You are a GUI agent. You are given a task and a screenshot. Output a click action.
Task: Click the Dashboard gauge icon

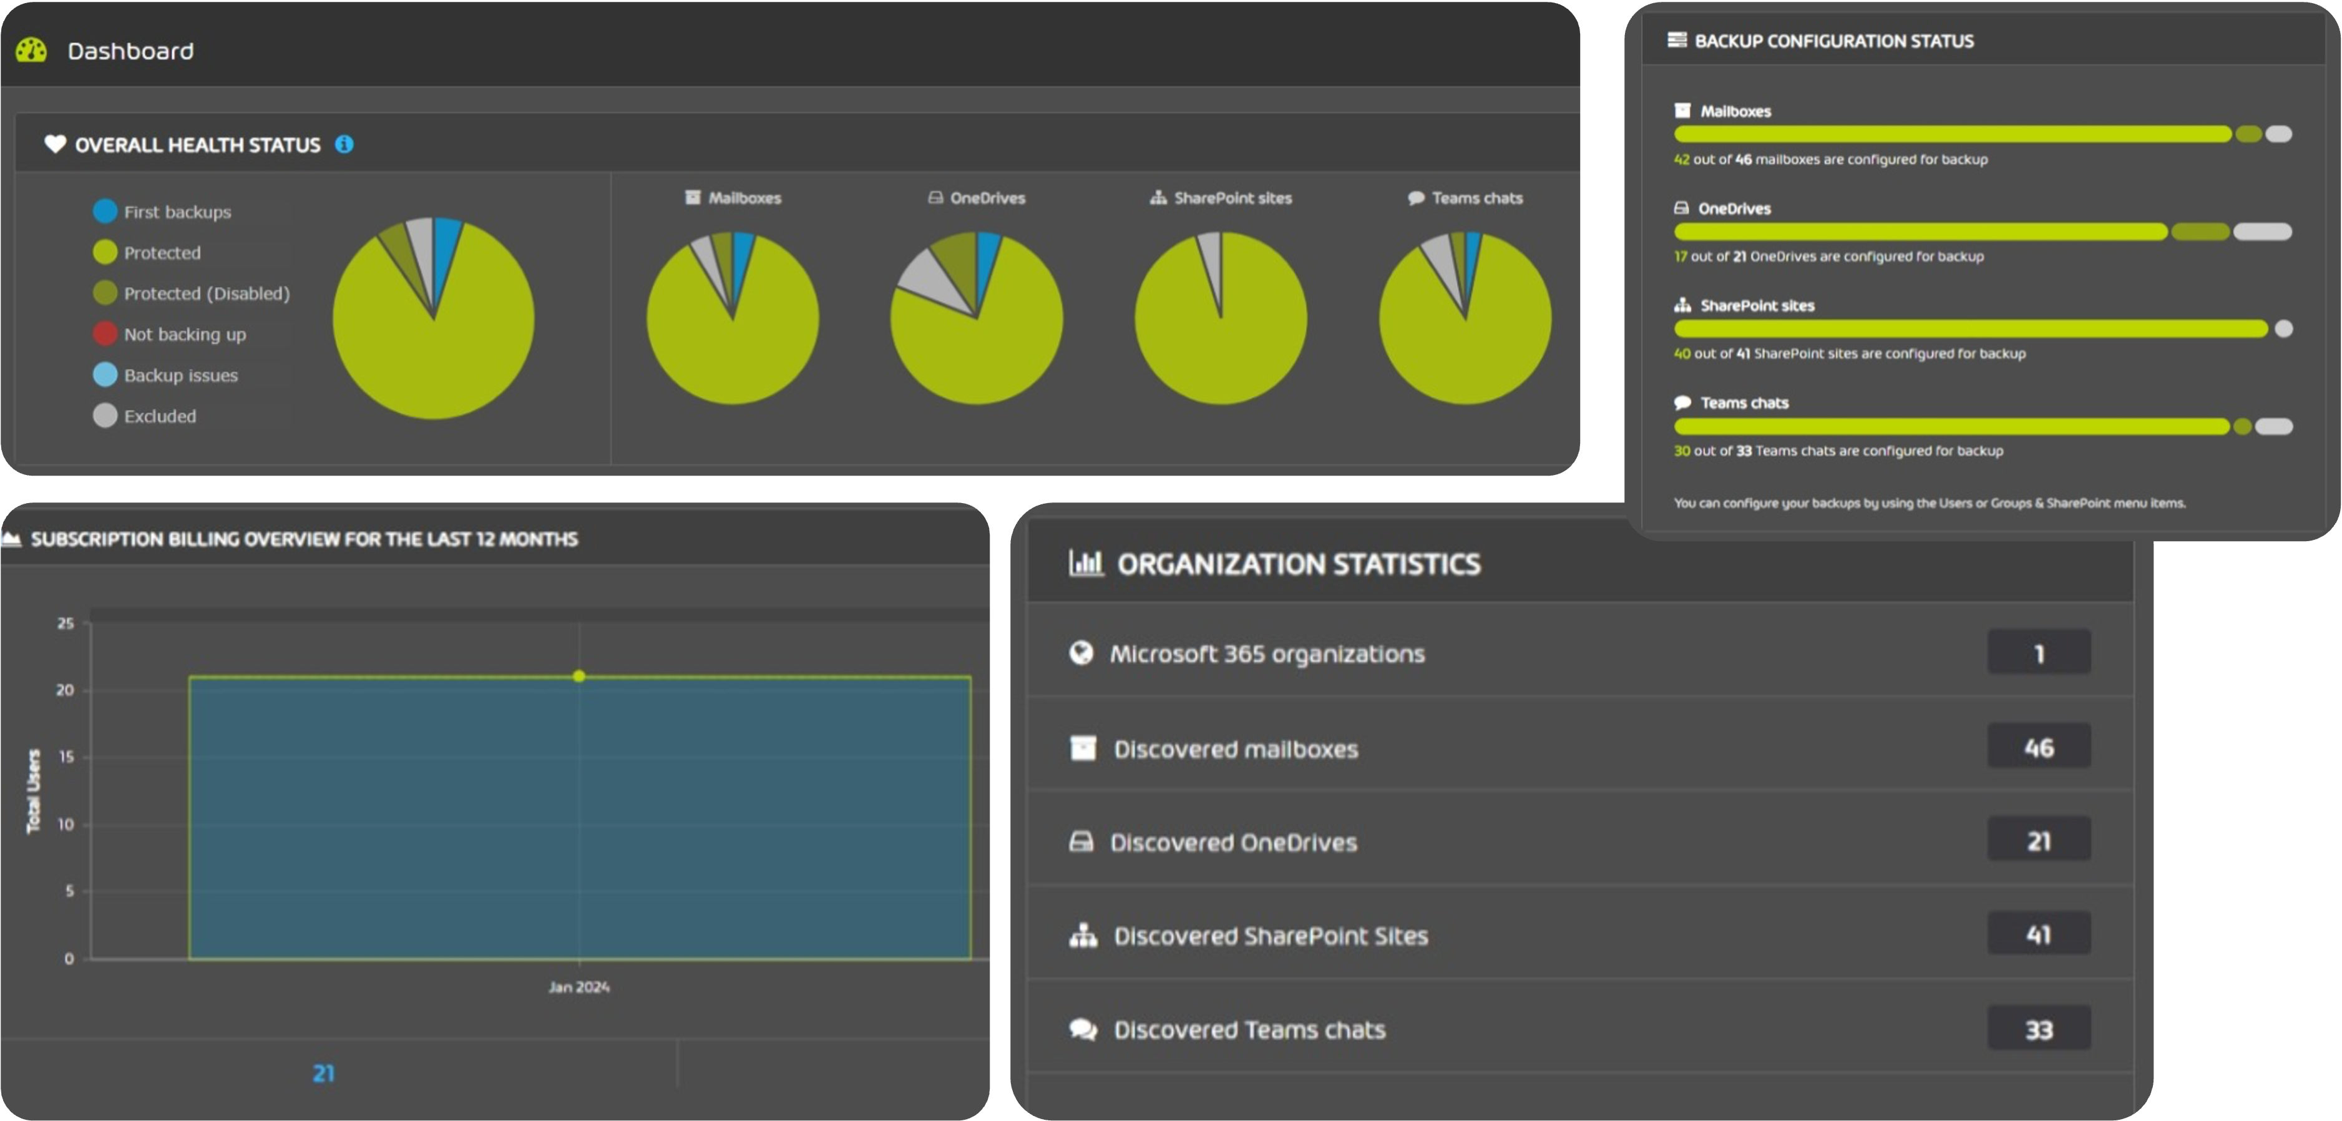point(32,50)
